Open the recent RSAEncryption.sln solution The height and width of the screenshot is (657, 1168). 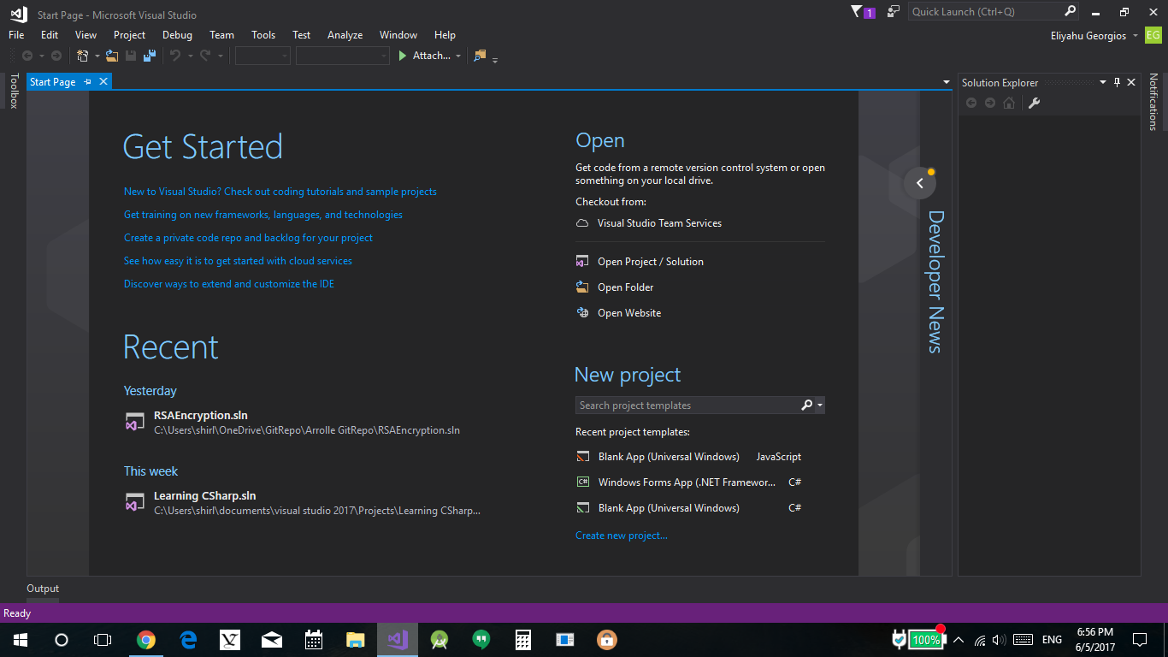[x=292, y=423]
